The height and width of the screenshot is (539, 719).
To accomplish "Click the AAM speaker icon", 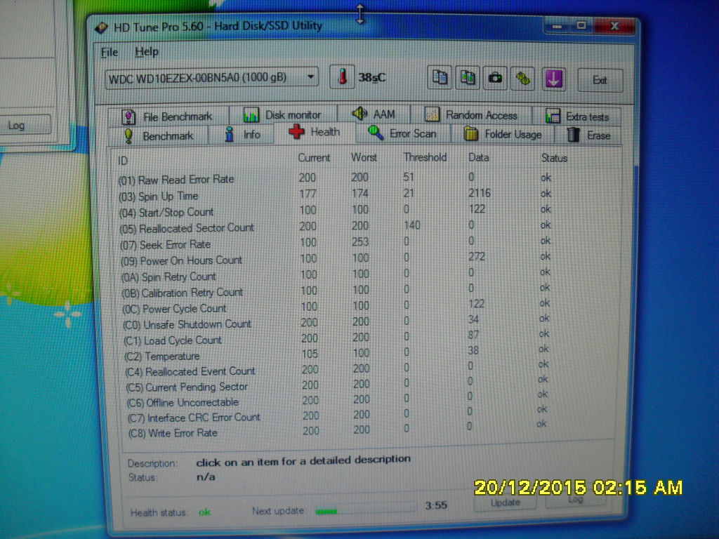I will [x=359, y=113].
